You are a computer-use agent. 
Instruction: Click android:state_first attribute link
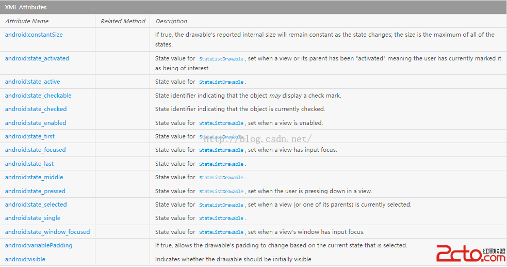coord(30,136)
